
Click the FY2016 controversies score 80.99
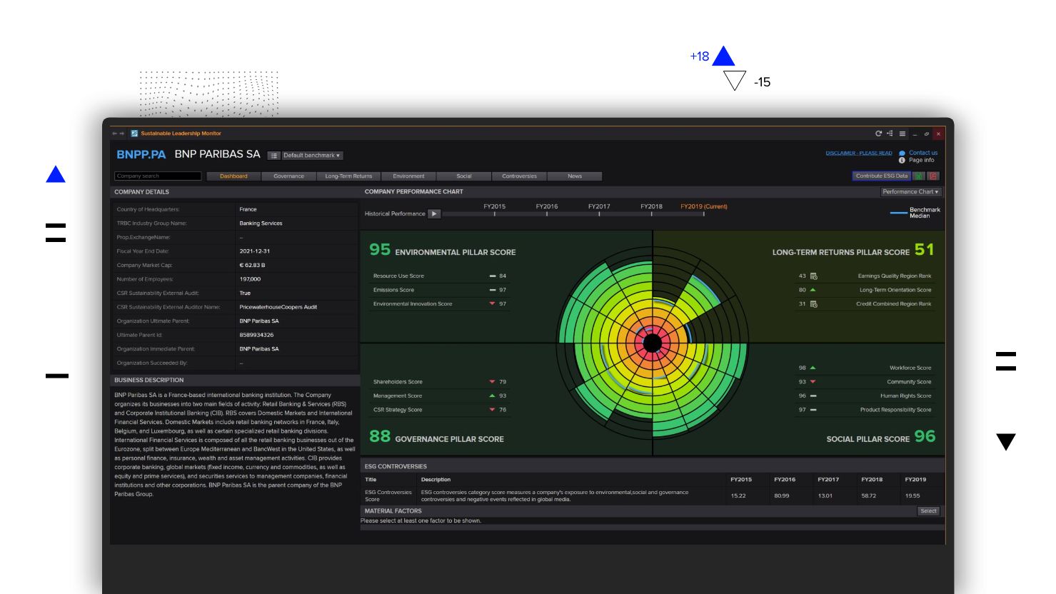coord(782,495)
